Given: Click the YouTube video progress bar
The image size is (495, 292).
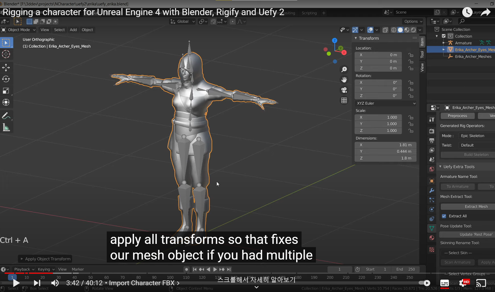Looking at the screenshot, I should (247, 273).
